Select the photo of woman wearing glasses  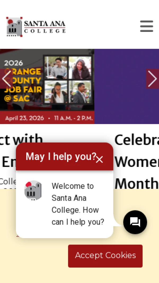pos(56,92)
